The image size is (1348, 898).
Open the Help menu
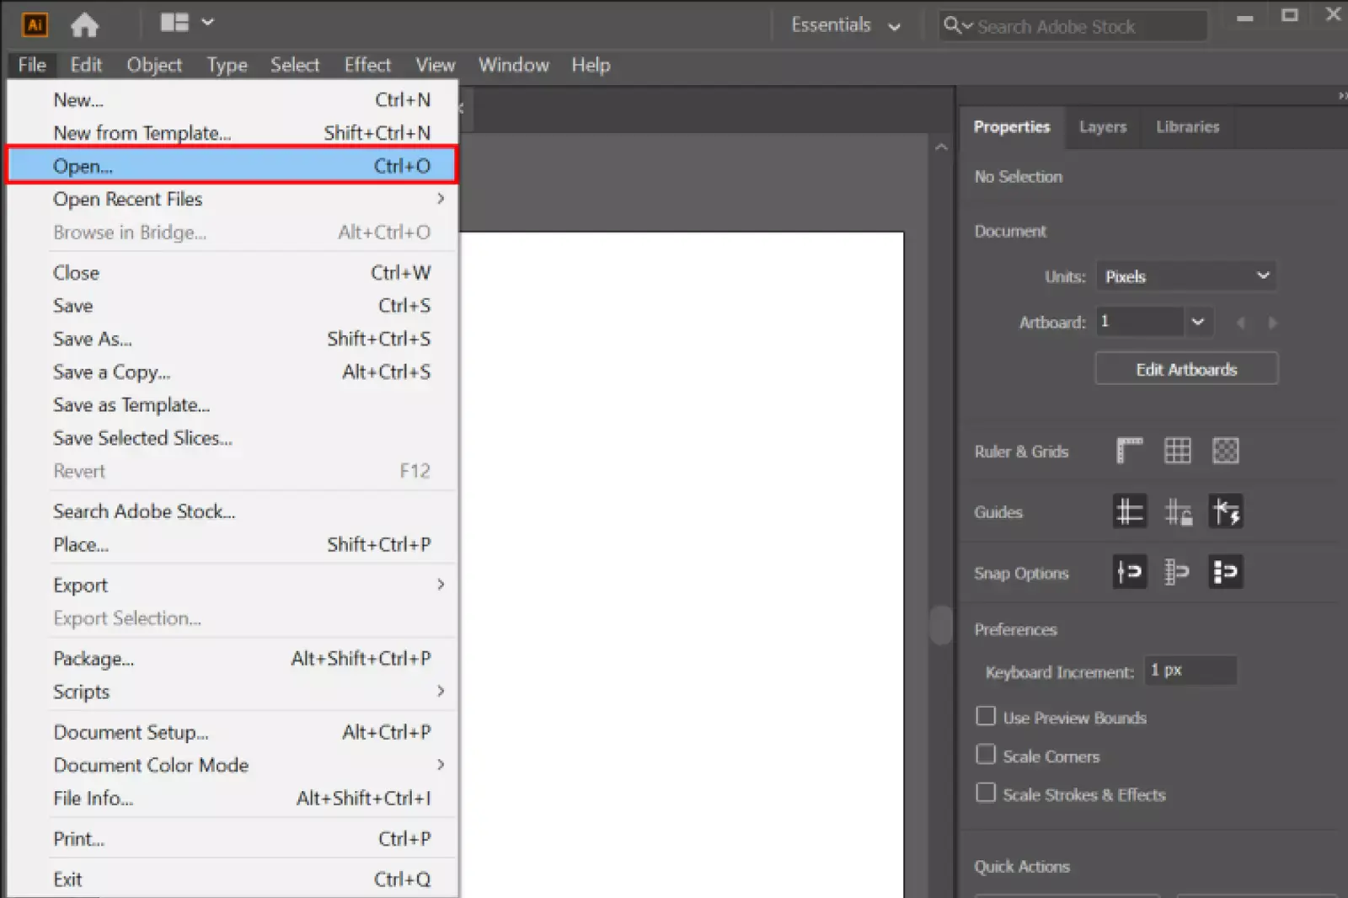591,65
